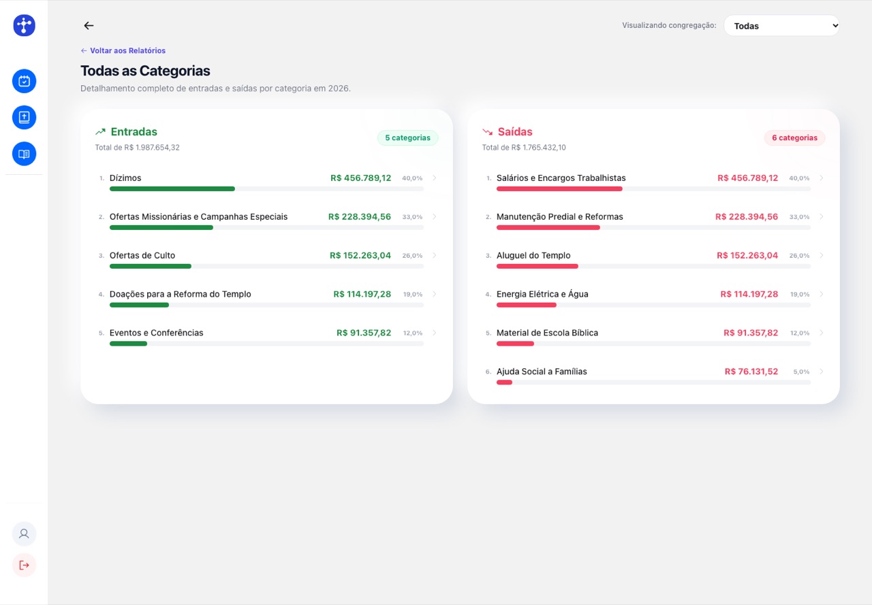Open the user profile icon
The image size is (872, 605).
click(x=24, y=534)
